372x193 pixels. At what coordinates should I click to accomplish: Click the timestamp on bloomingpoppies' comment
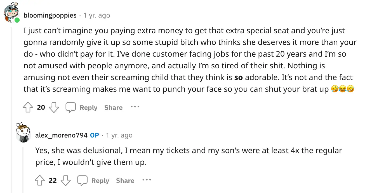pos(97,15)
